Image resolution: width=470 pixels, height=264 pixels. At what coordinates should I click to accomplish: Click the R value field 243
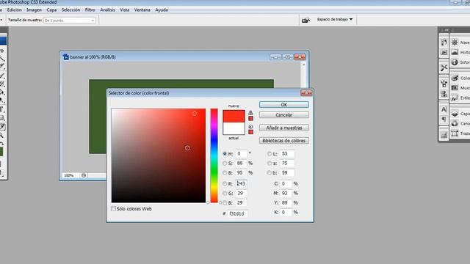(x=241, y=183)
